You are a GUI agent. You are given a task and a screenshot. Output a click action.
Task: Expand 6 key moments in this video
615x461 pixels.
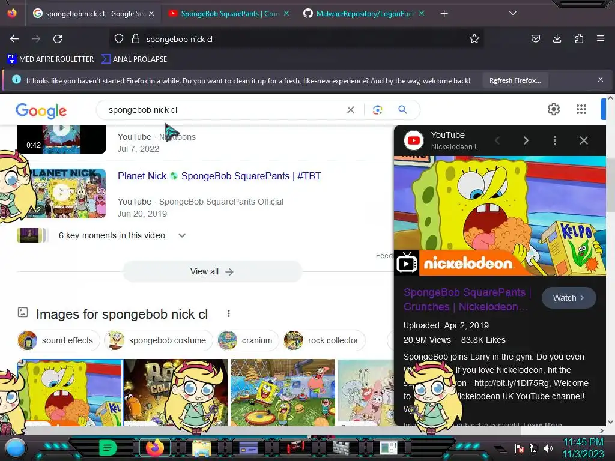[x=122, y=235]
